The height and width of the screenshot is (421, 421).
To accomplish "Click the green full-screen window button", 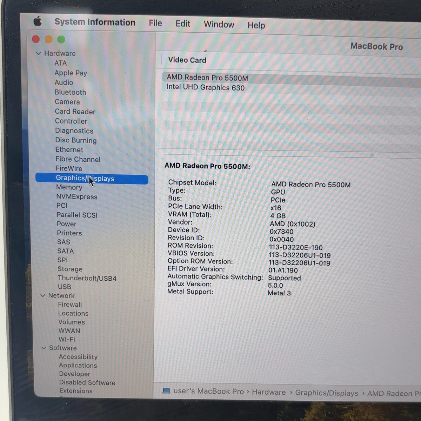I will tap(61, 39).
